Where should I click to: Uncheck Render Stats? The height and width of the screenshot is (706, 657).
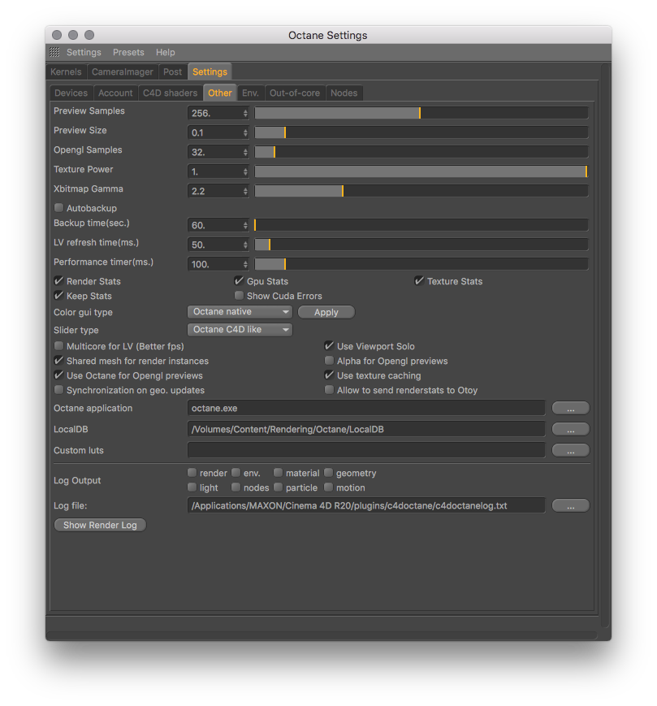click(58, 281)
